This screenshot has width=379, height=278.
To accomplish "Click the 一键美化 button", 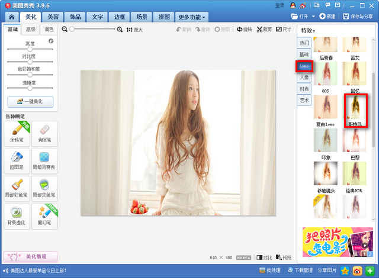I will coord(30,101).
